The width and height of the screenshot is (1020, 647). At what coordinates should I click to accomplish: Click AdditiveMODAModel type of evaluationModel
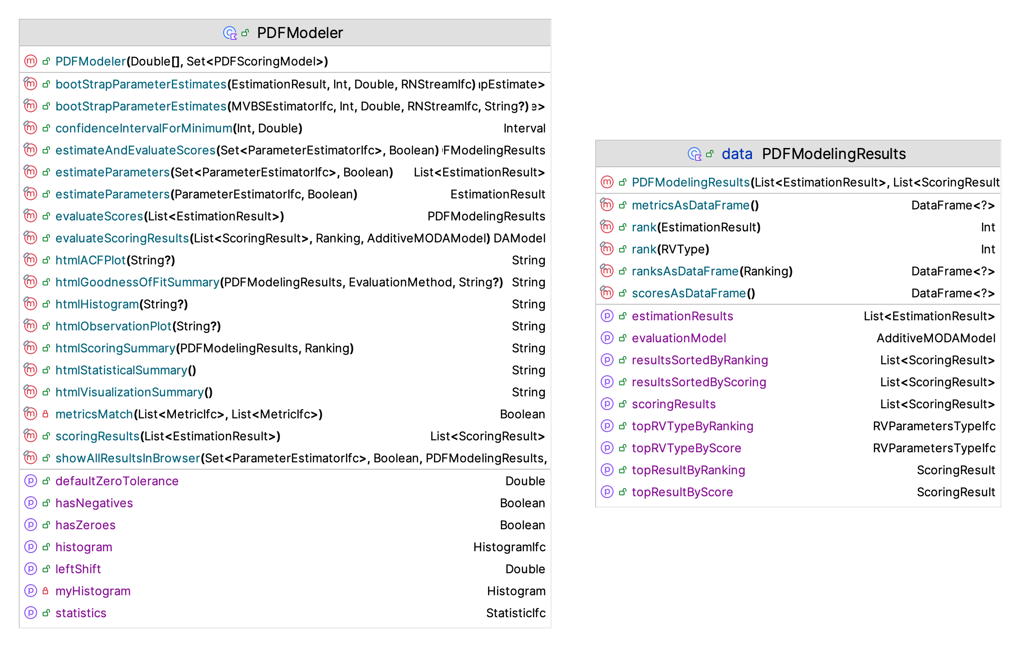(936, 338)
